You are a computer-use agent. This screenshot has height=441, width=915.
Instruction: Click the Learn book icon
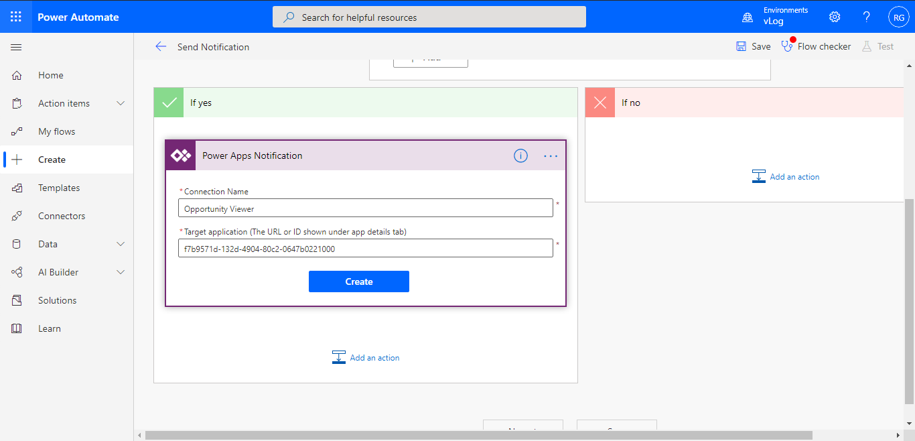click(17, 328)
